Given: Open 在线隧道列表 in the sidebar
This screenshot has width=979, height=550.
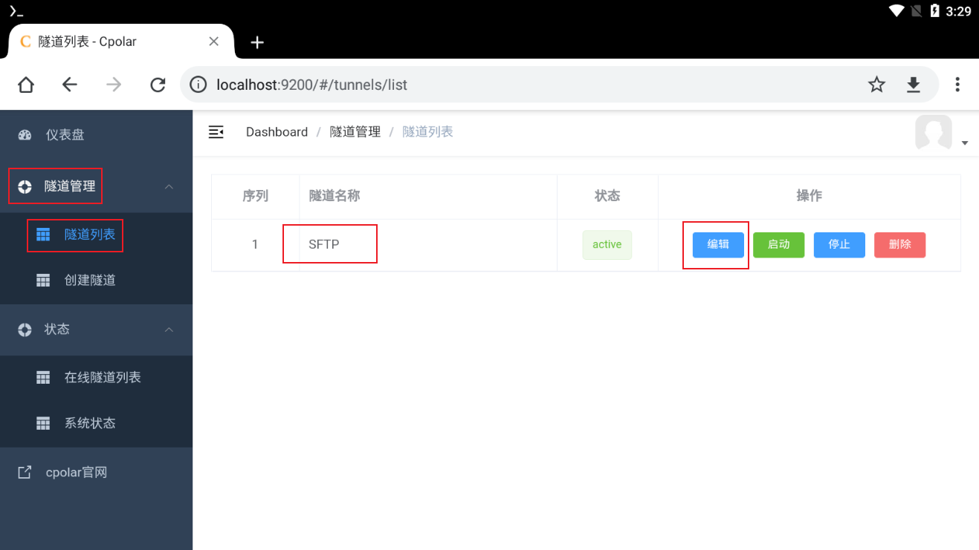Looking at the screenshot, I should click(96, 377).
